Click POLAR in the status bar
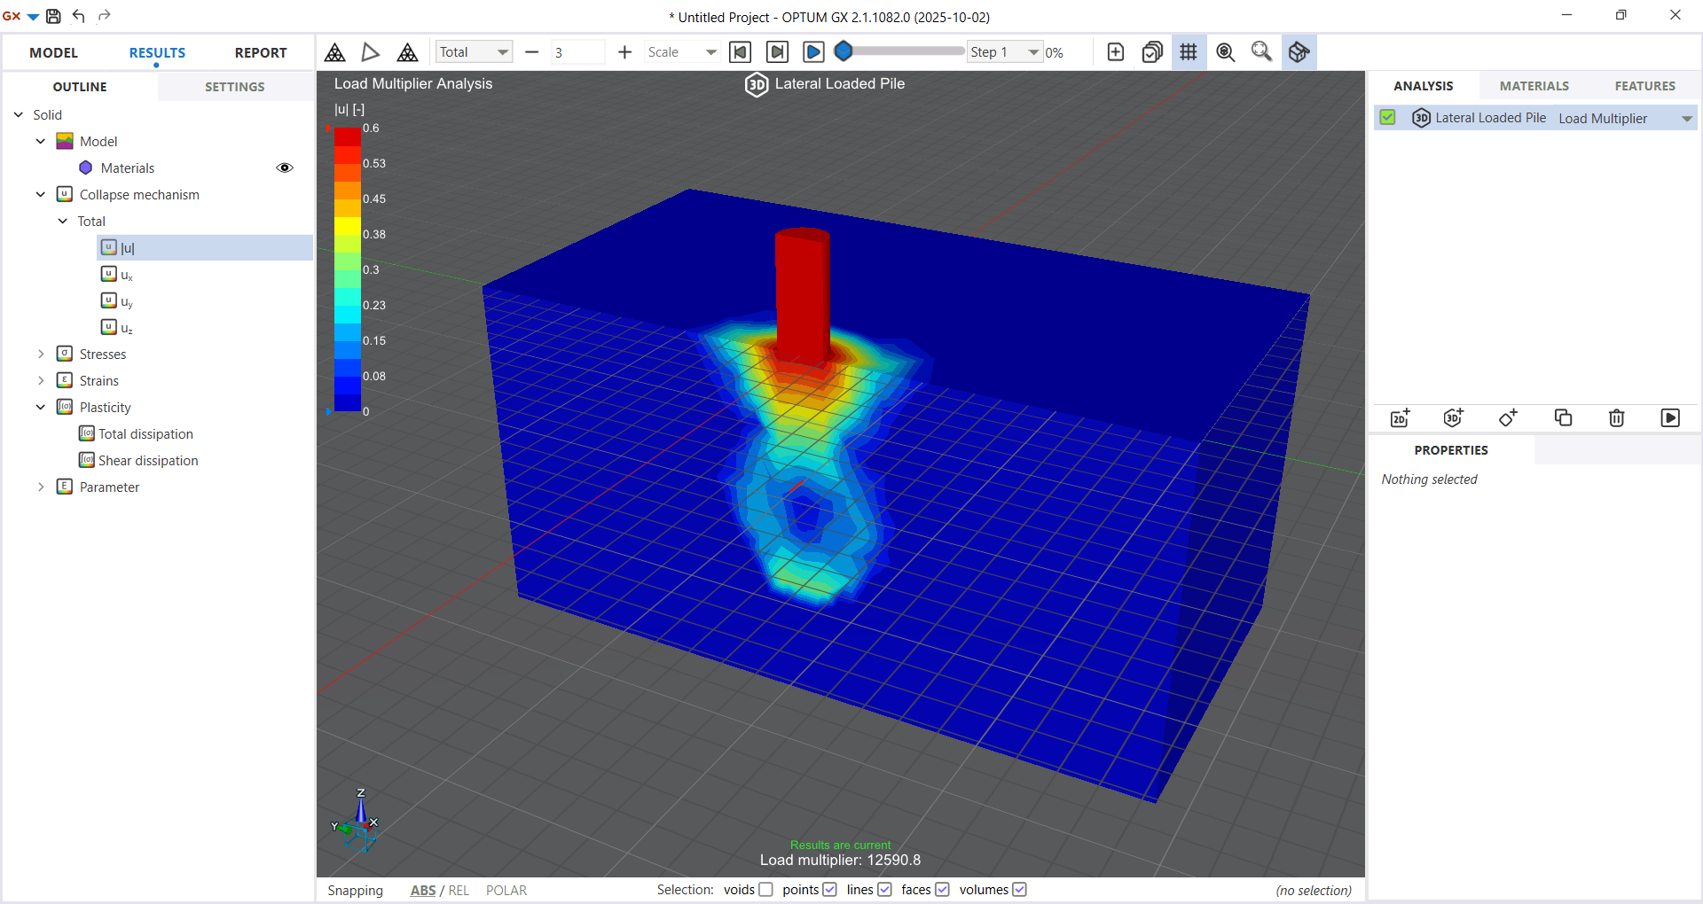Viewport: 1703px width, 904px height. point(506,890)
